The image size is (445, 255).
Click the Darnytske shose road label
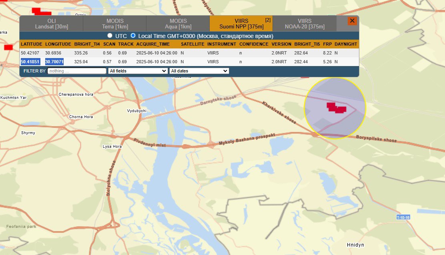tap(218, 100)
